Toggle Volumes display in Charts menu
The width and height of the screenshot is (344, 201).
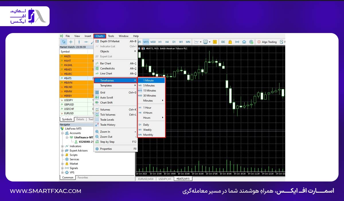point(116,109)
